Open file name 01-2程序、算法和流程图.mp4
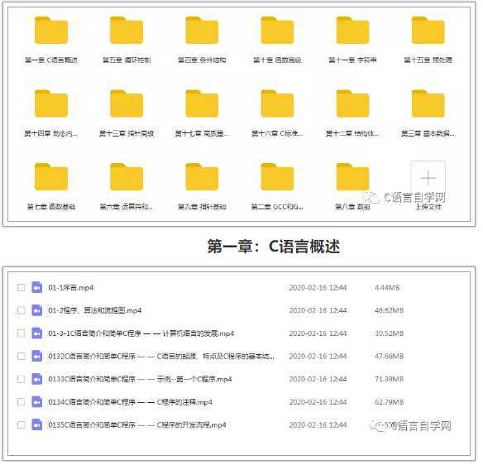This screenshot has width=483, height=465. (95, 310)
